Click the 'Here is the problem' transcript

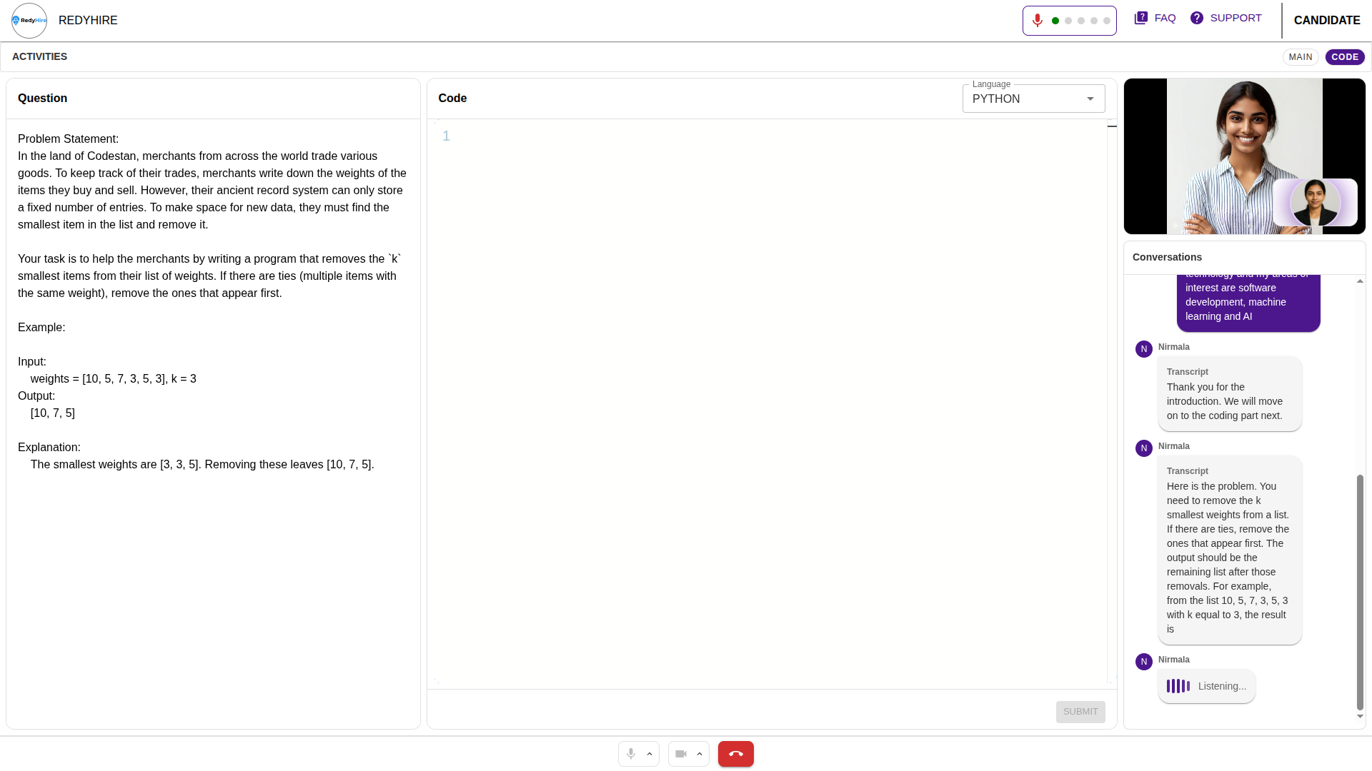(1230, 550)
